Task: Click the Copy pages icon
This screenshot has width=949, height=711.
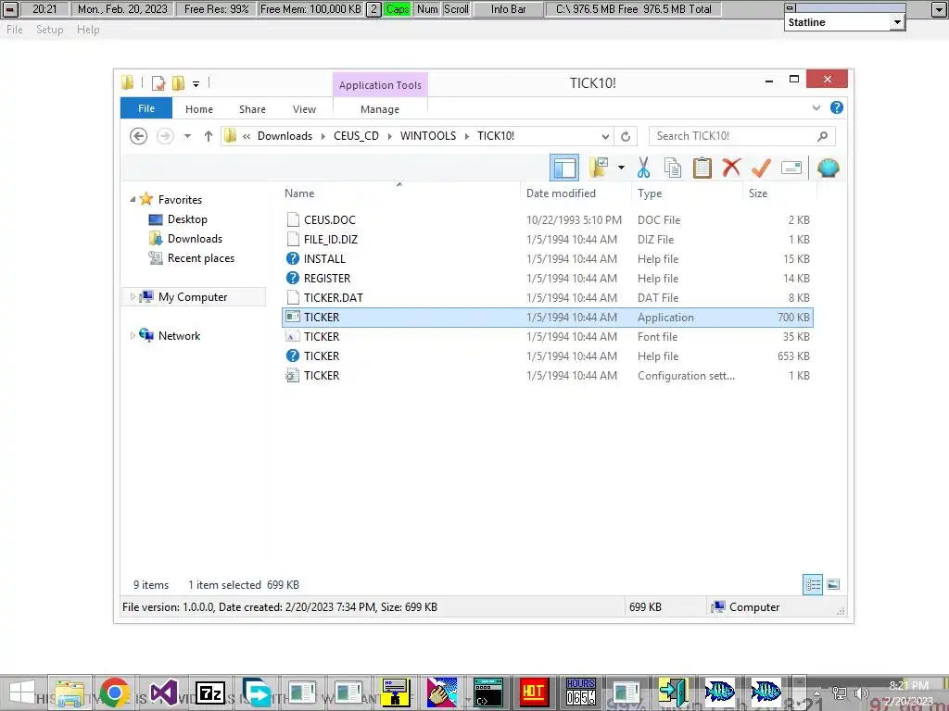Action: 673,168
